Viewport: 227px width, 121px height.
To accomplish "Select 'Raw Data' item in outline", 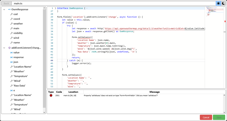I will pyautogui.click(x=20, y=86).
